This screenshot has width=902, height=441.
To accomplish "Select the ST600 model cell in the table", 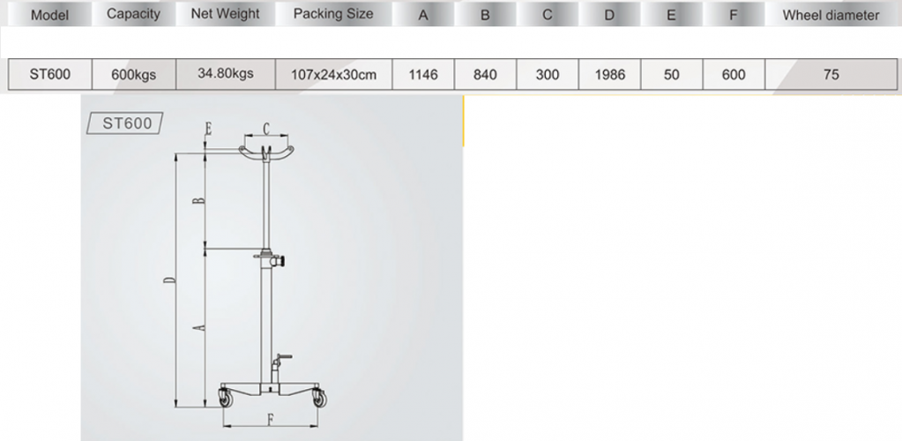I will tap(50, 74).
